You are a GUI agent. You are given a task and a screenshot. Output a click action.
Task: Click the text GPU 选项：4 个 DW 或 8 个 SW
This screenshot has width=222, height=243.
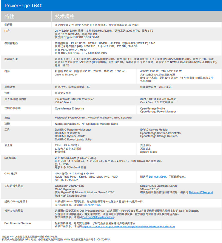coord(74,174)
